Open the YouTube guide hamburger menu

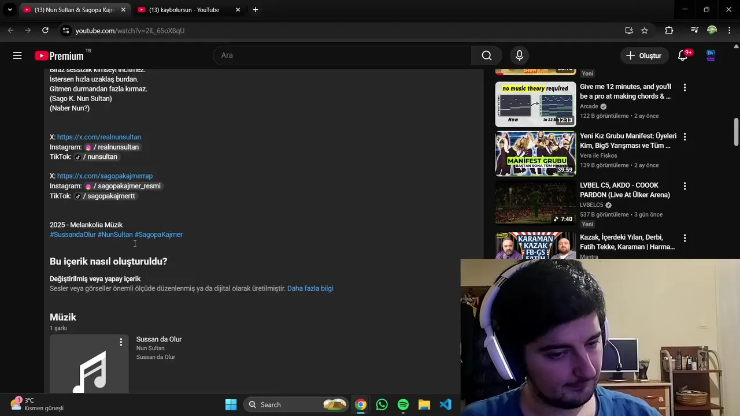[17, 55]
